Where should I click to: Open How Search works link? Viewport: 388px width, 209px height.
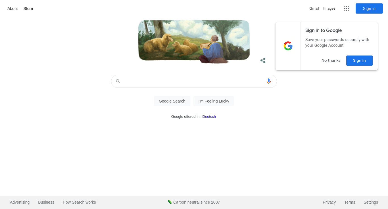click(79, 202)
